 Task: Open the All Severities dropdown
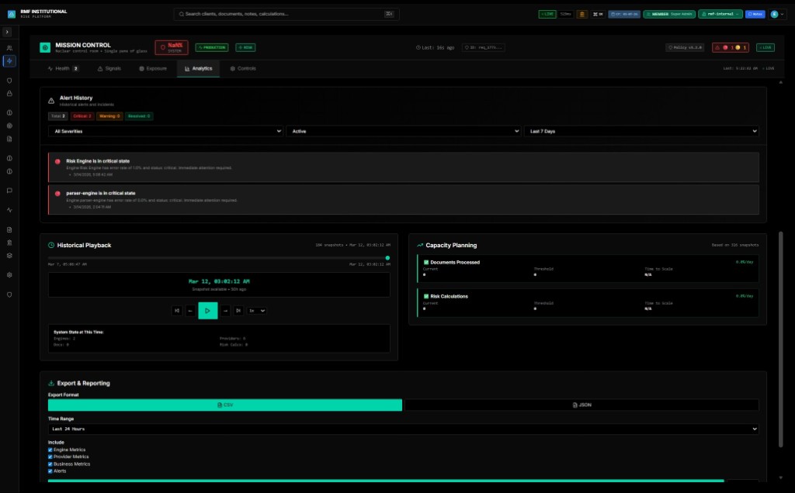tap(165, 131)
